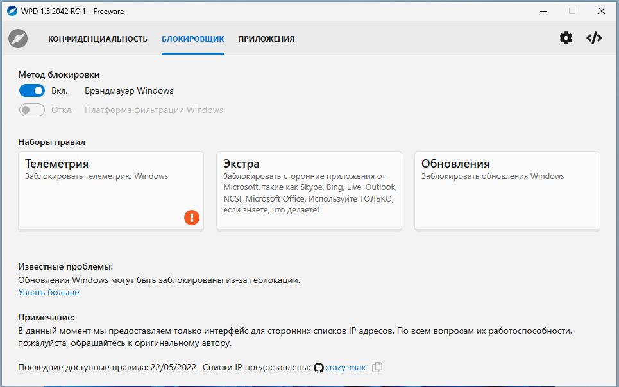Copy rules using the copy icon
Screen dimensions: 619x387
pyautogui.click(x=377, y=367)
